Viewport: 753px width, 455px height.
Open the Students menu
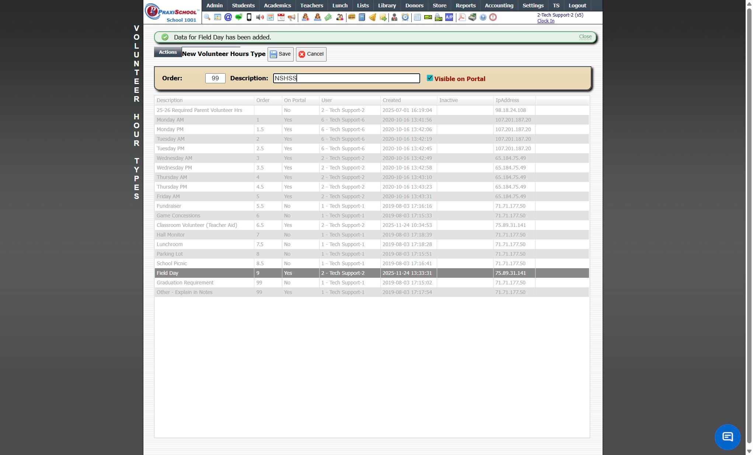click(x=243, y=6)
